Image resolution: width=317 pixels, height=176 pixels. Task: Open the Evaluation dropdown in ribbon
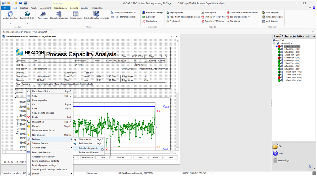[157, 17]
